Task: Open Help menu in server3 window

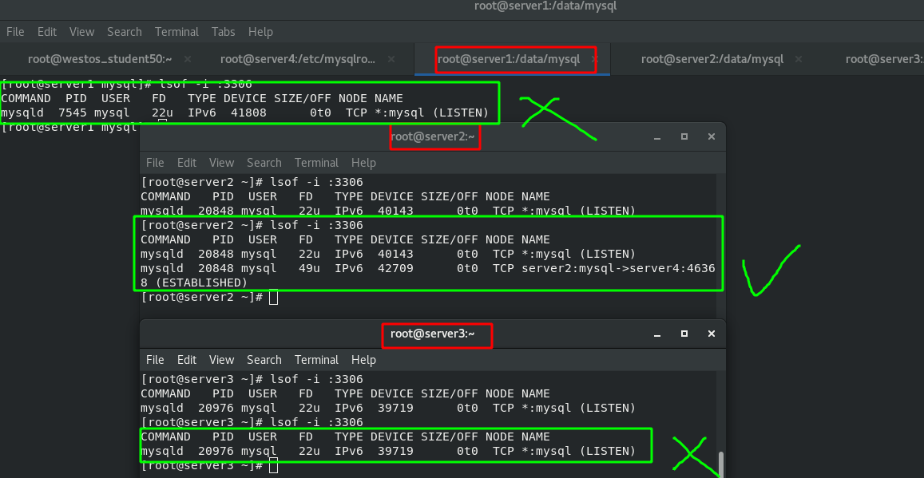Action: point(363,360)
